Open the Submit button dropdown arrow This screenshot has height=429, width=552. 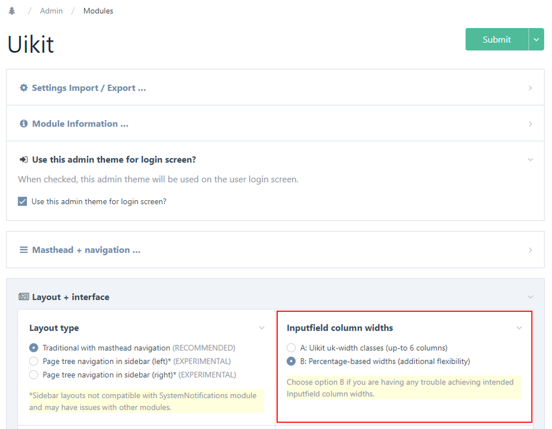pos(536,39)
